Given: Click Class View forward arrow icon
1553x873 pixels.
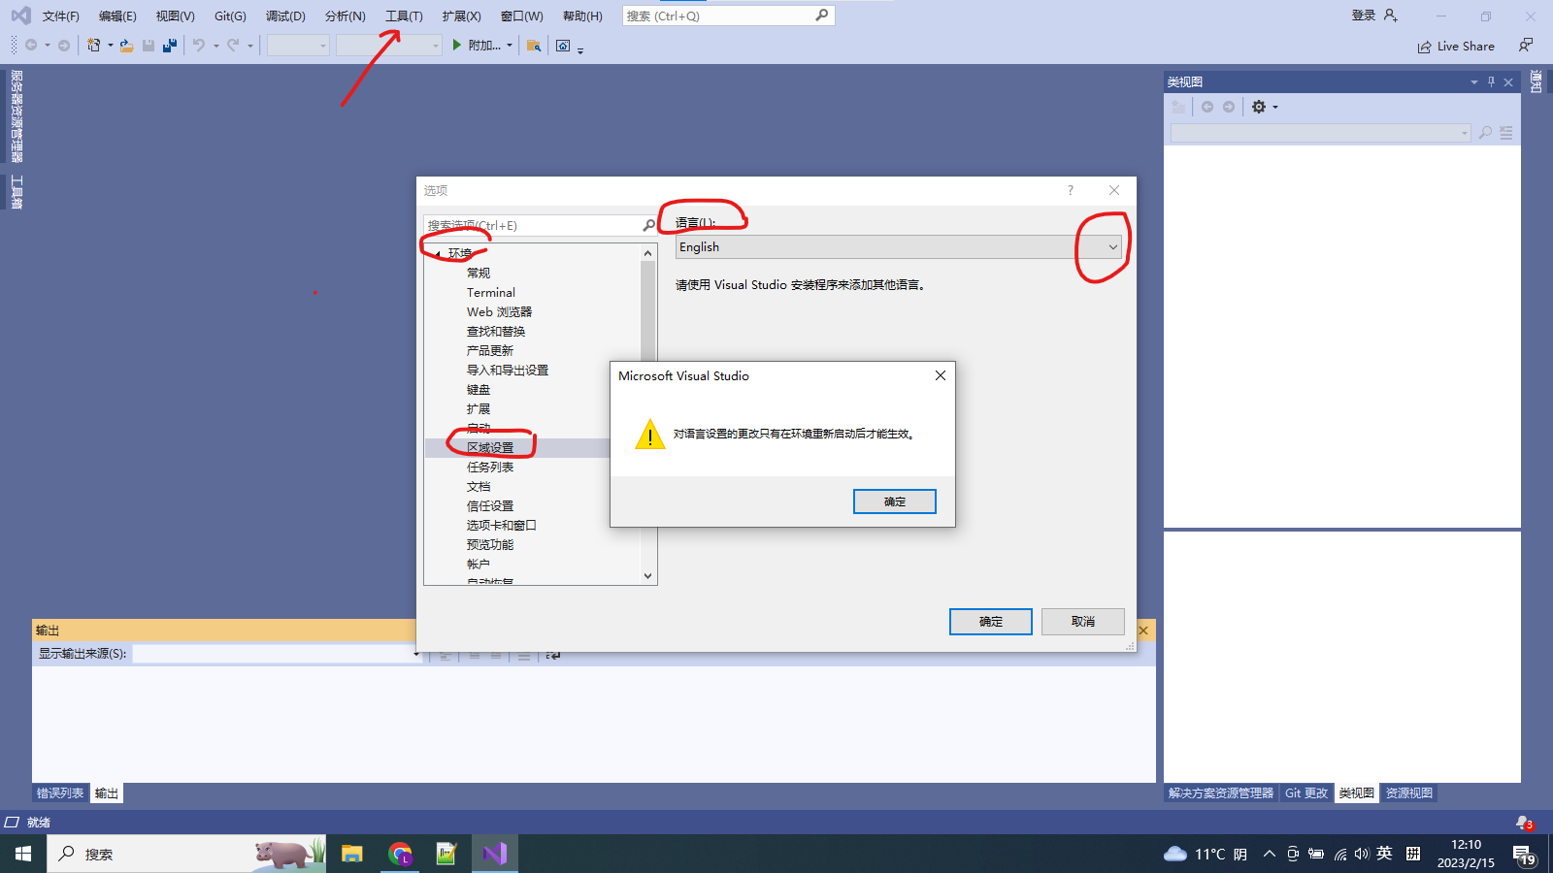Looking at the screenshot, I should [1229, 107].
